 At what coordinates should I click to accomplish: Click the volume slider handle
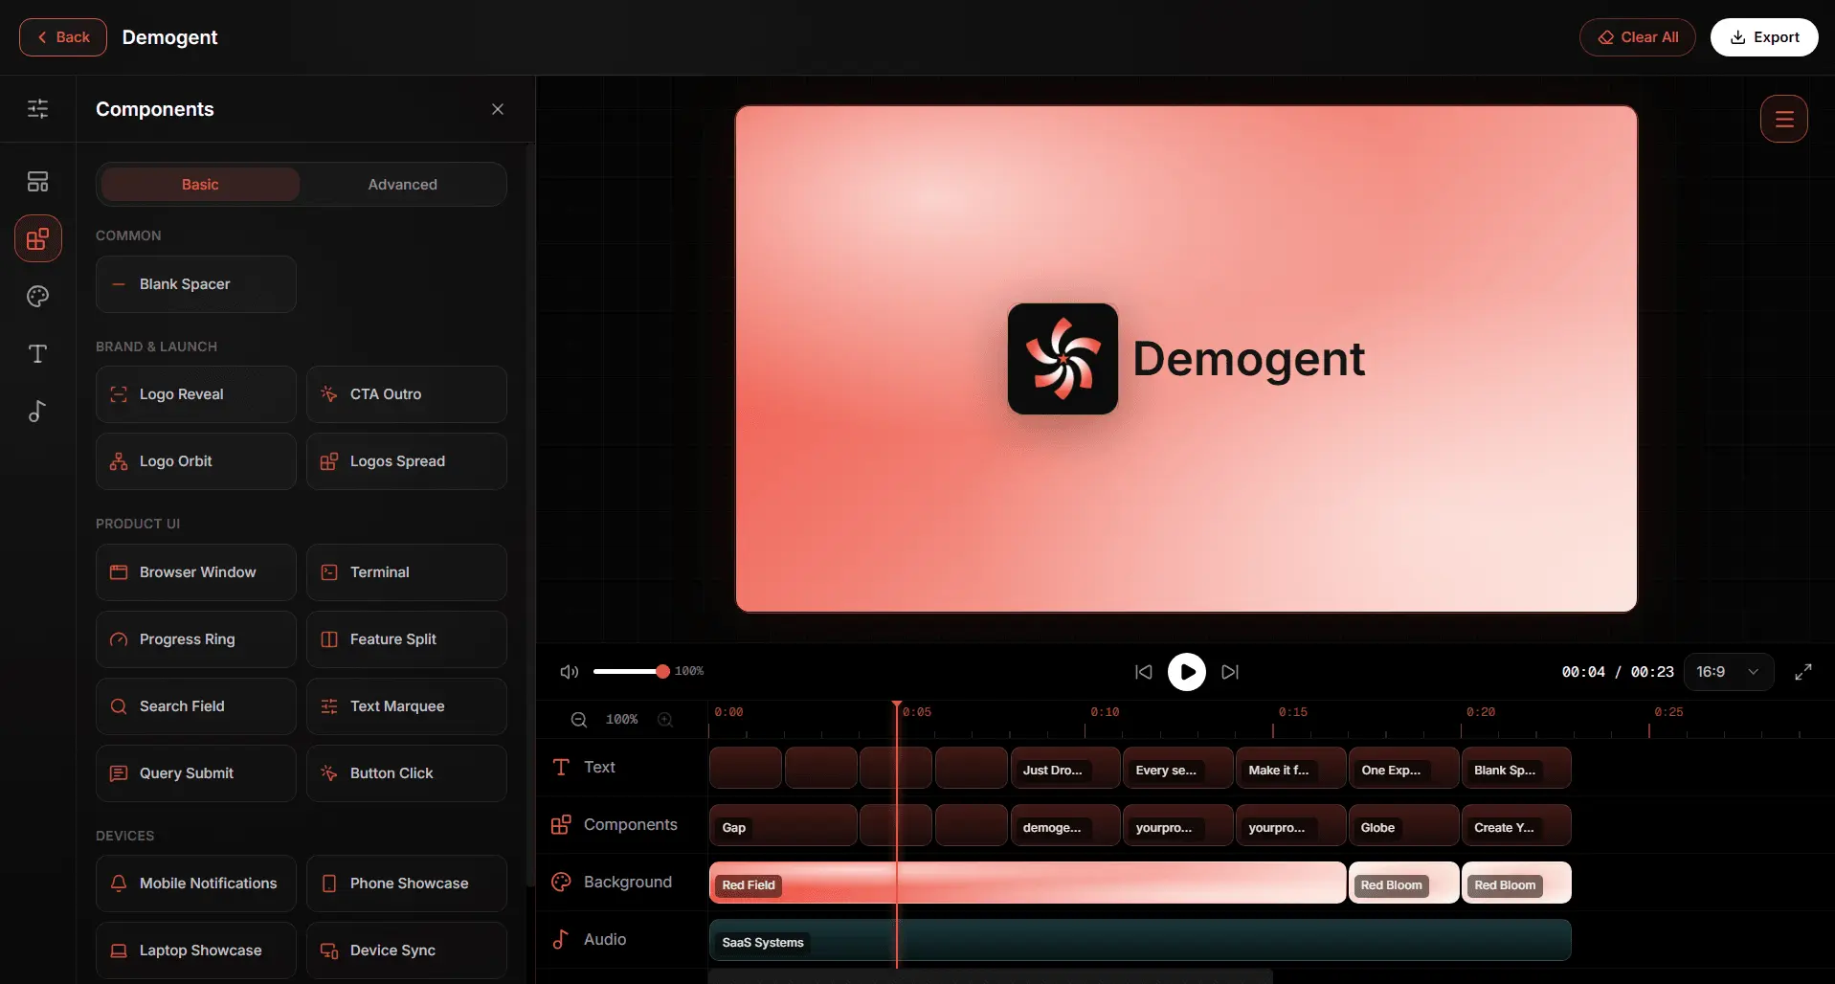pos(662,672)
